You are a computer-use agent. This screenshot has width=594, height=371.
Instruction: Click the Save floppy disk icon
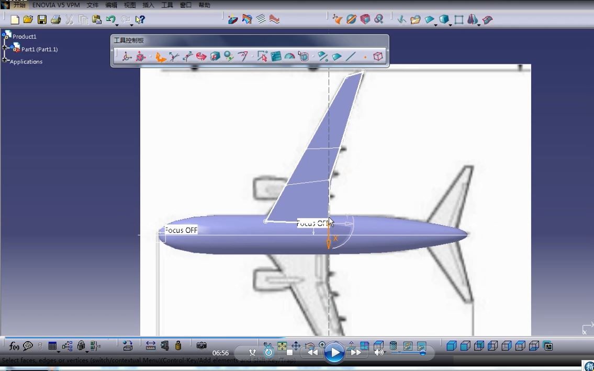pos(42,19)
